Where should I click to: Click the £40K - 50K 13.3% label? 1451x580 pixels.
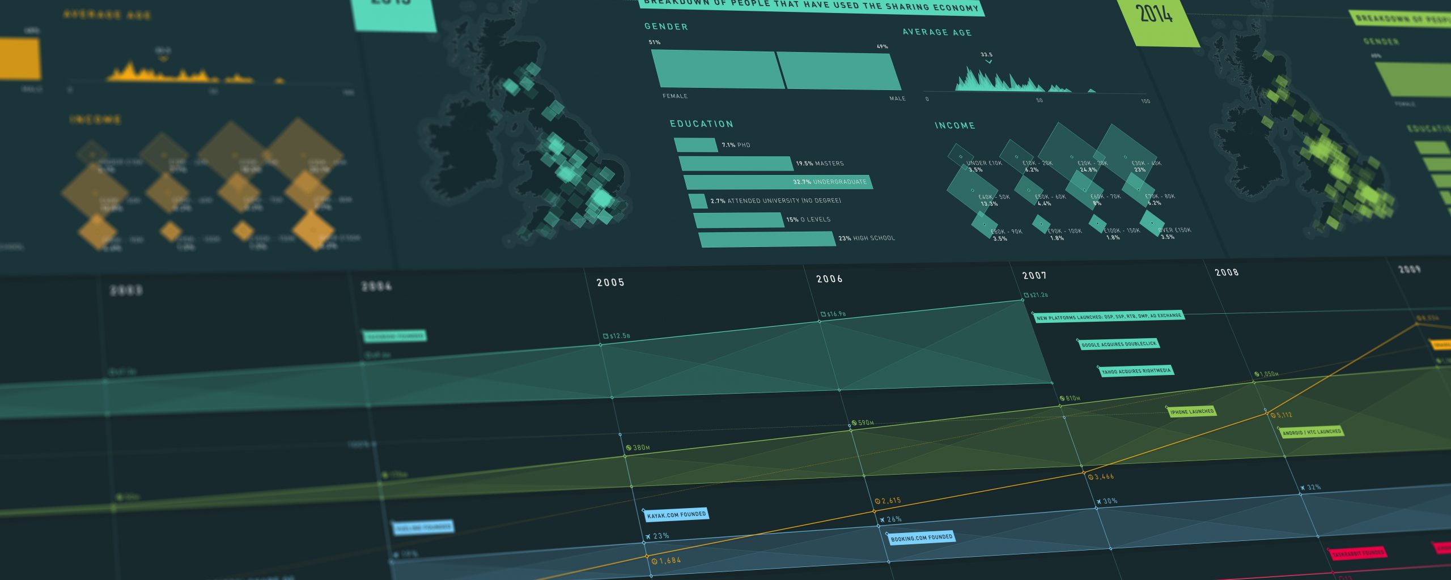(994, 200)
